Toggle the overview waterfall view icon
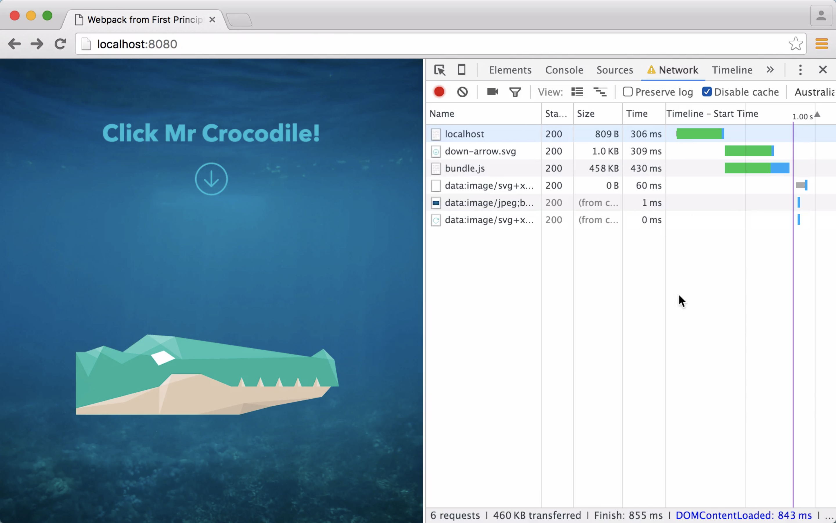The height and width of the screenshot is (523, 836). tap(600, 92)
